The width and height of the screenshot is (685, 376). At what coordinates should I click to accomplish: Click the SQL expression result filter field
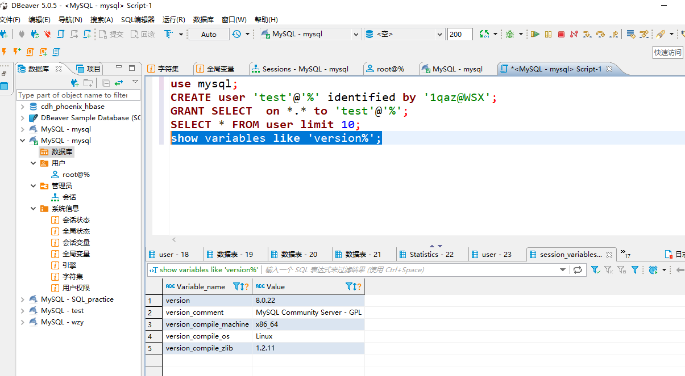click(x=409, y=270)
